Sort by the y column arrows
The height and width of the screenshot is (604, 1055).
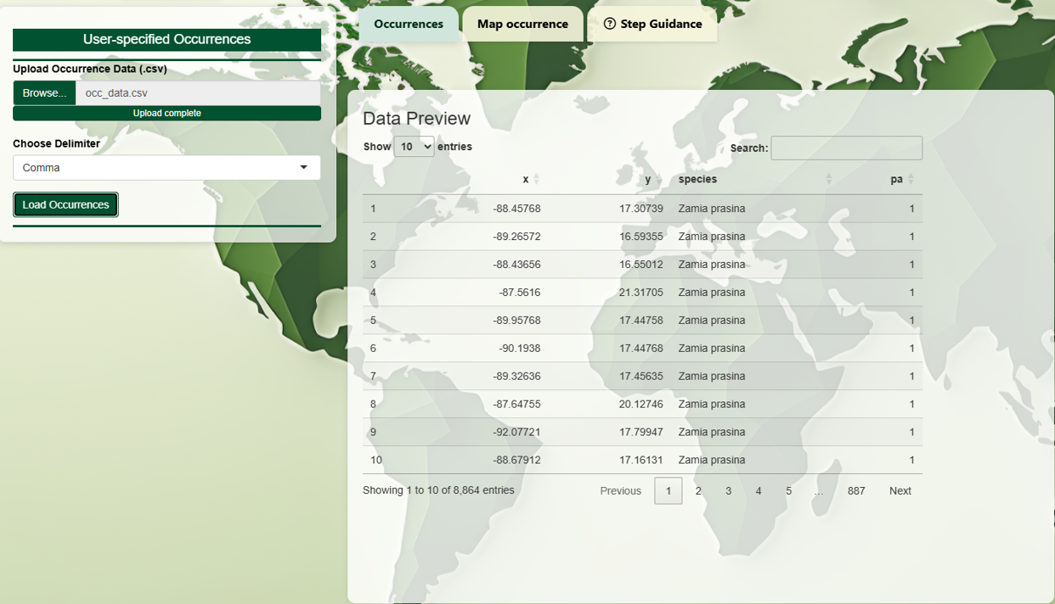click(x=658, y=179)
